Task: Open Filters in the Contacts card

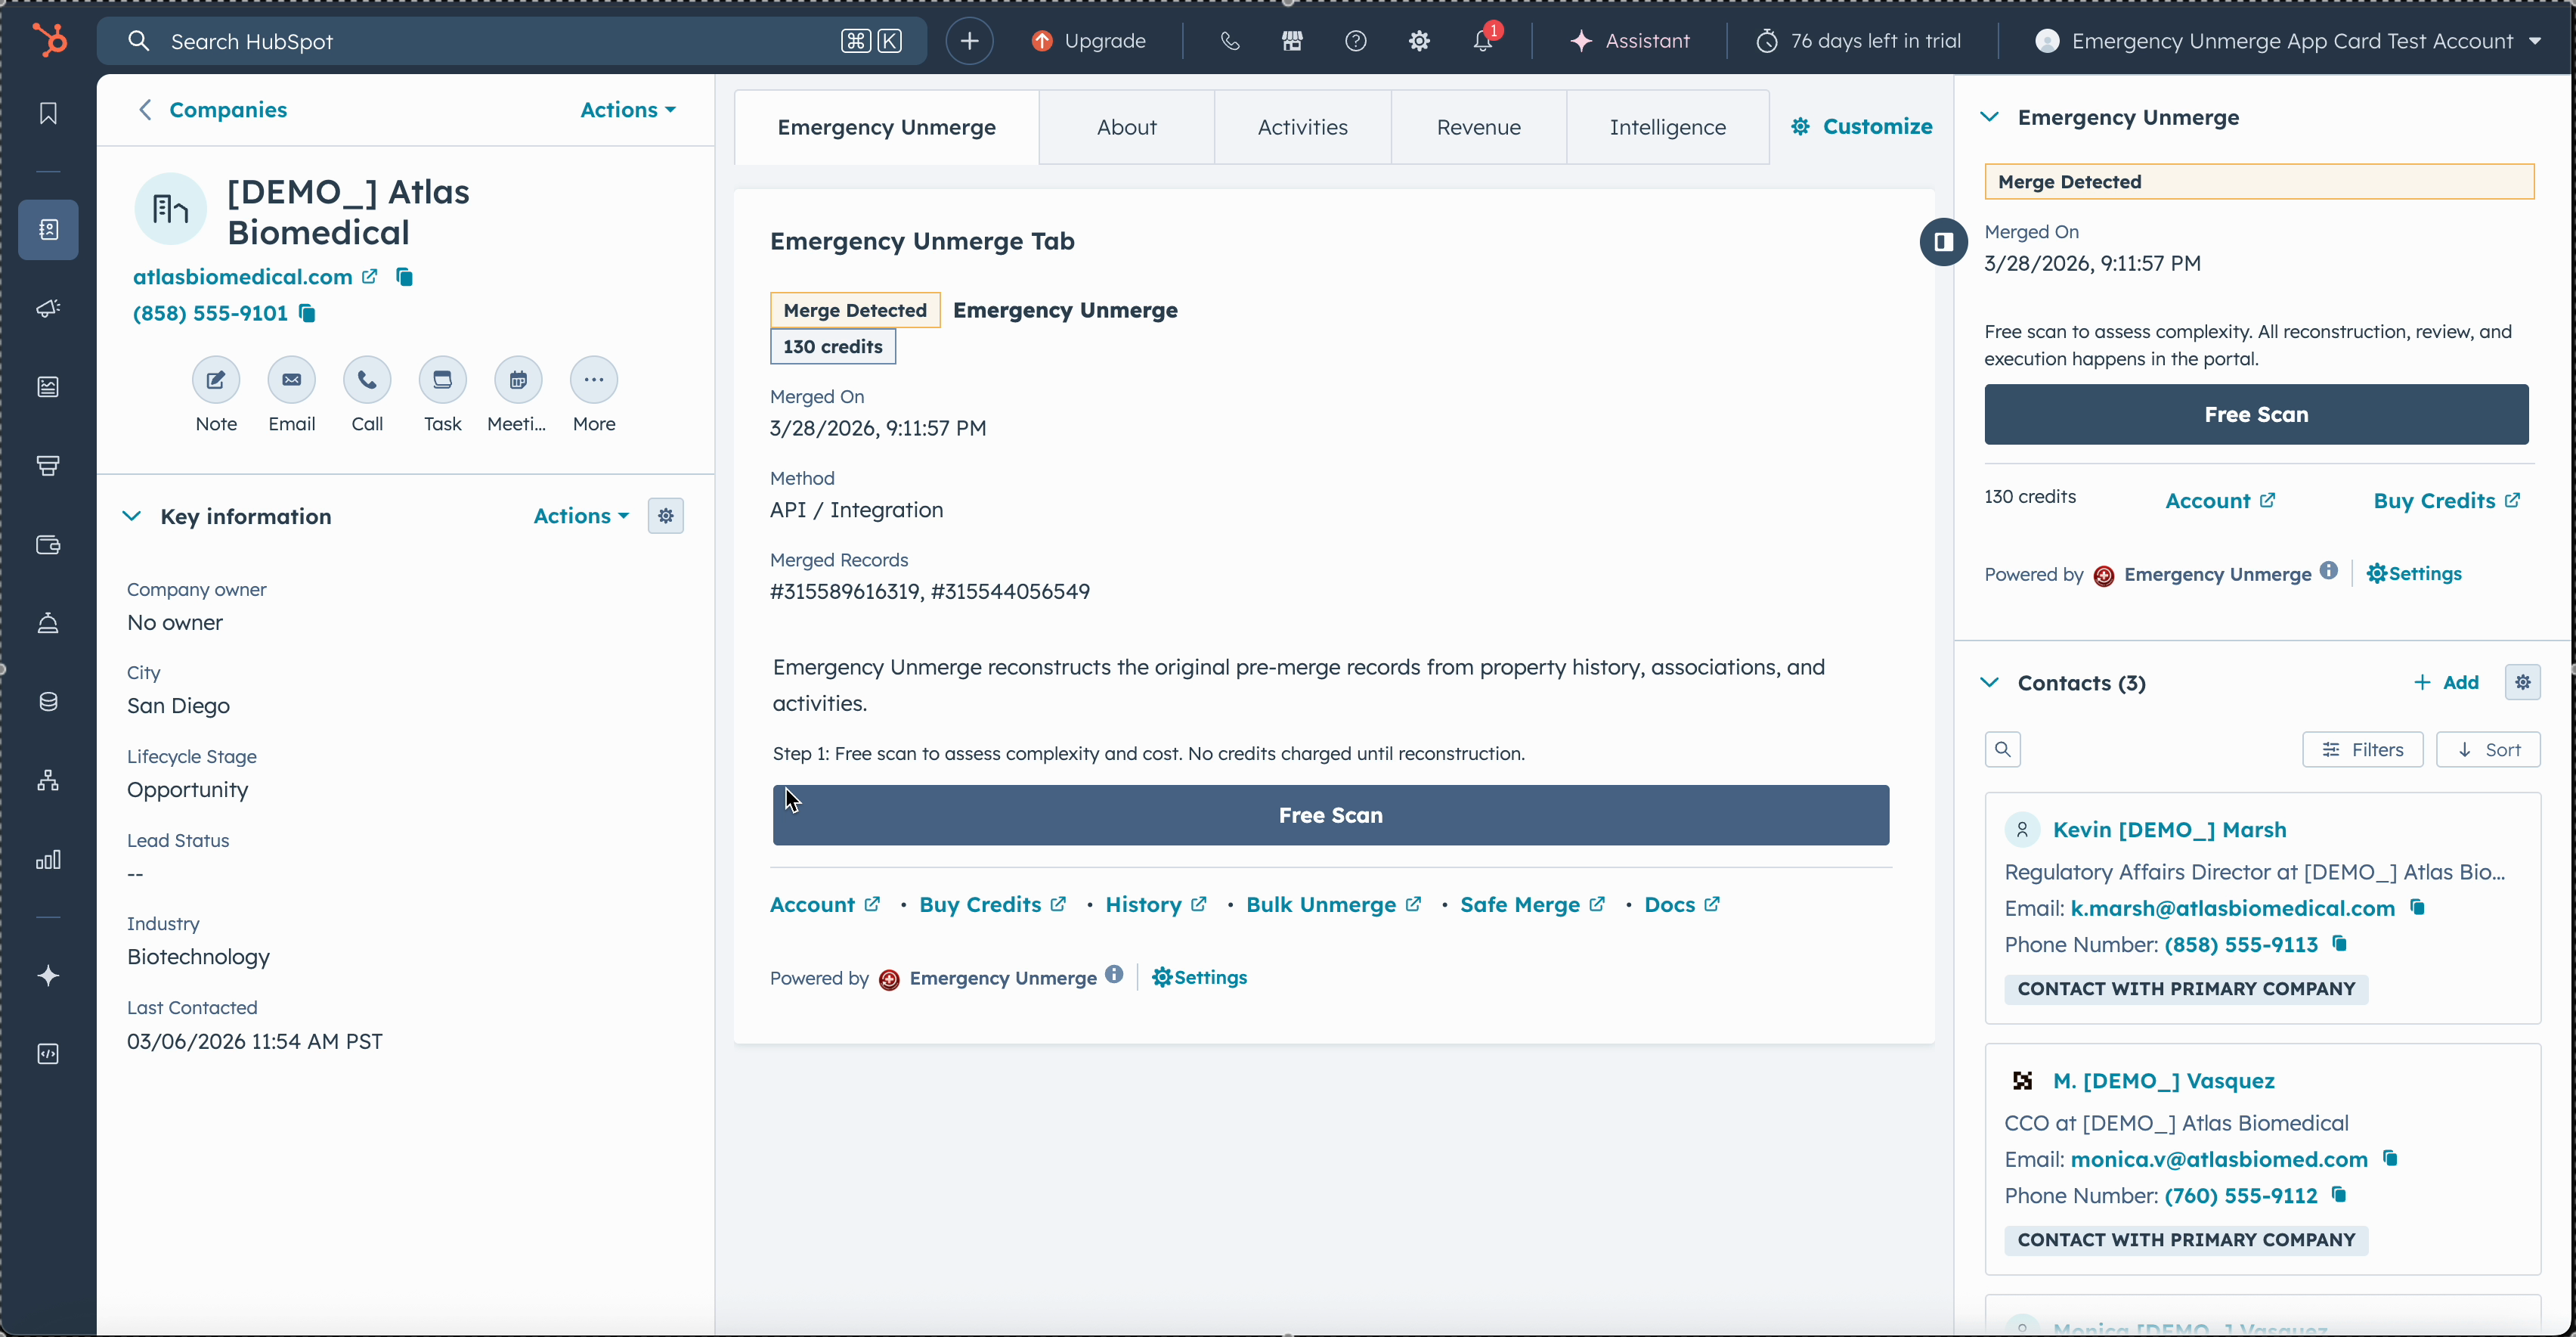Action: click(2362, 749)
